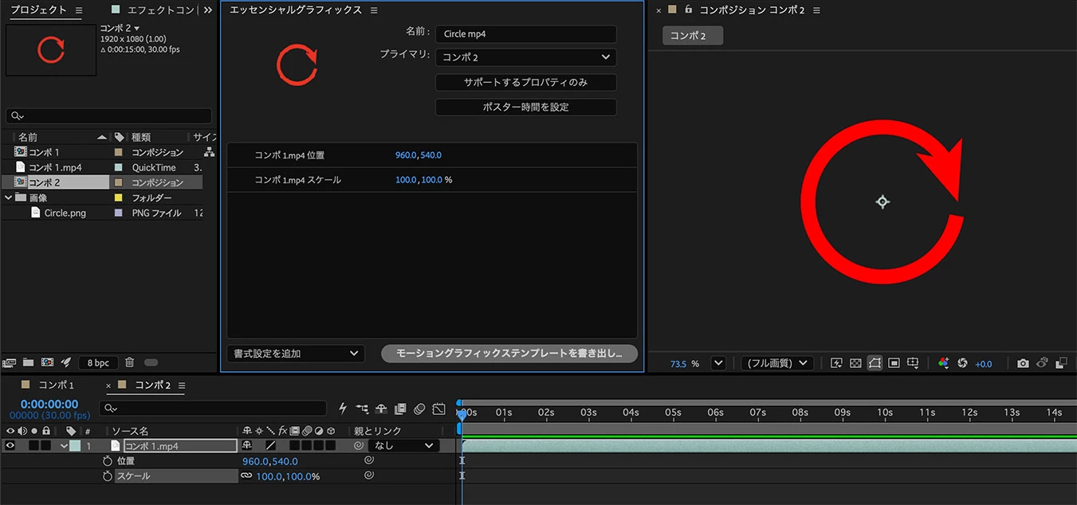The height and width of the screenshot is (505, 1077).
Task: Toggle the Composition viewer lock icon
Action: point(687,10)
